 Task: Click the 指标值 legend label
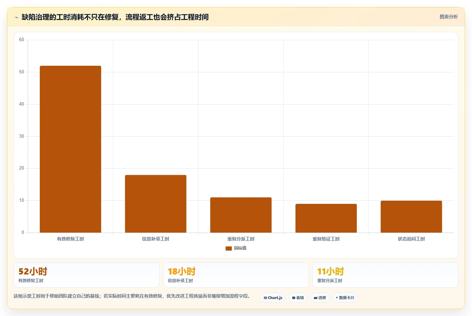point(240,248)
